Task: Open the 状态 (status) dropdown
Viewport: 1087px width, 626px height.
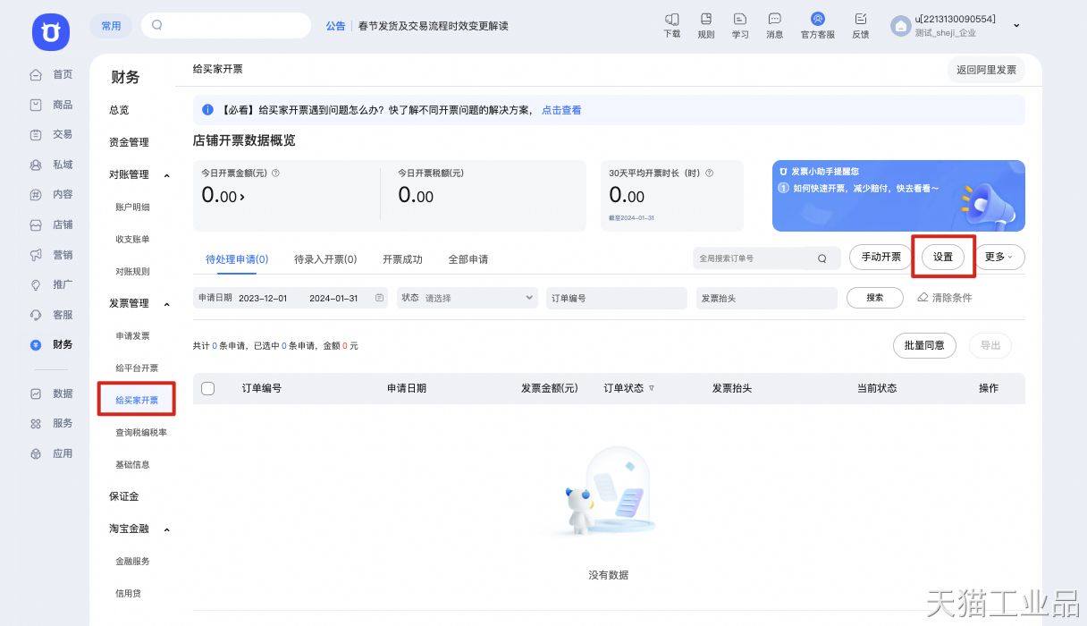Action: [x=467, y=298]
